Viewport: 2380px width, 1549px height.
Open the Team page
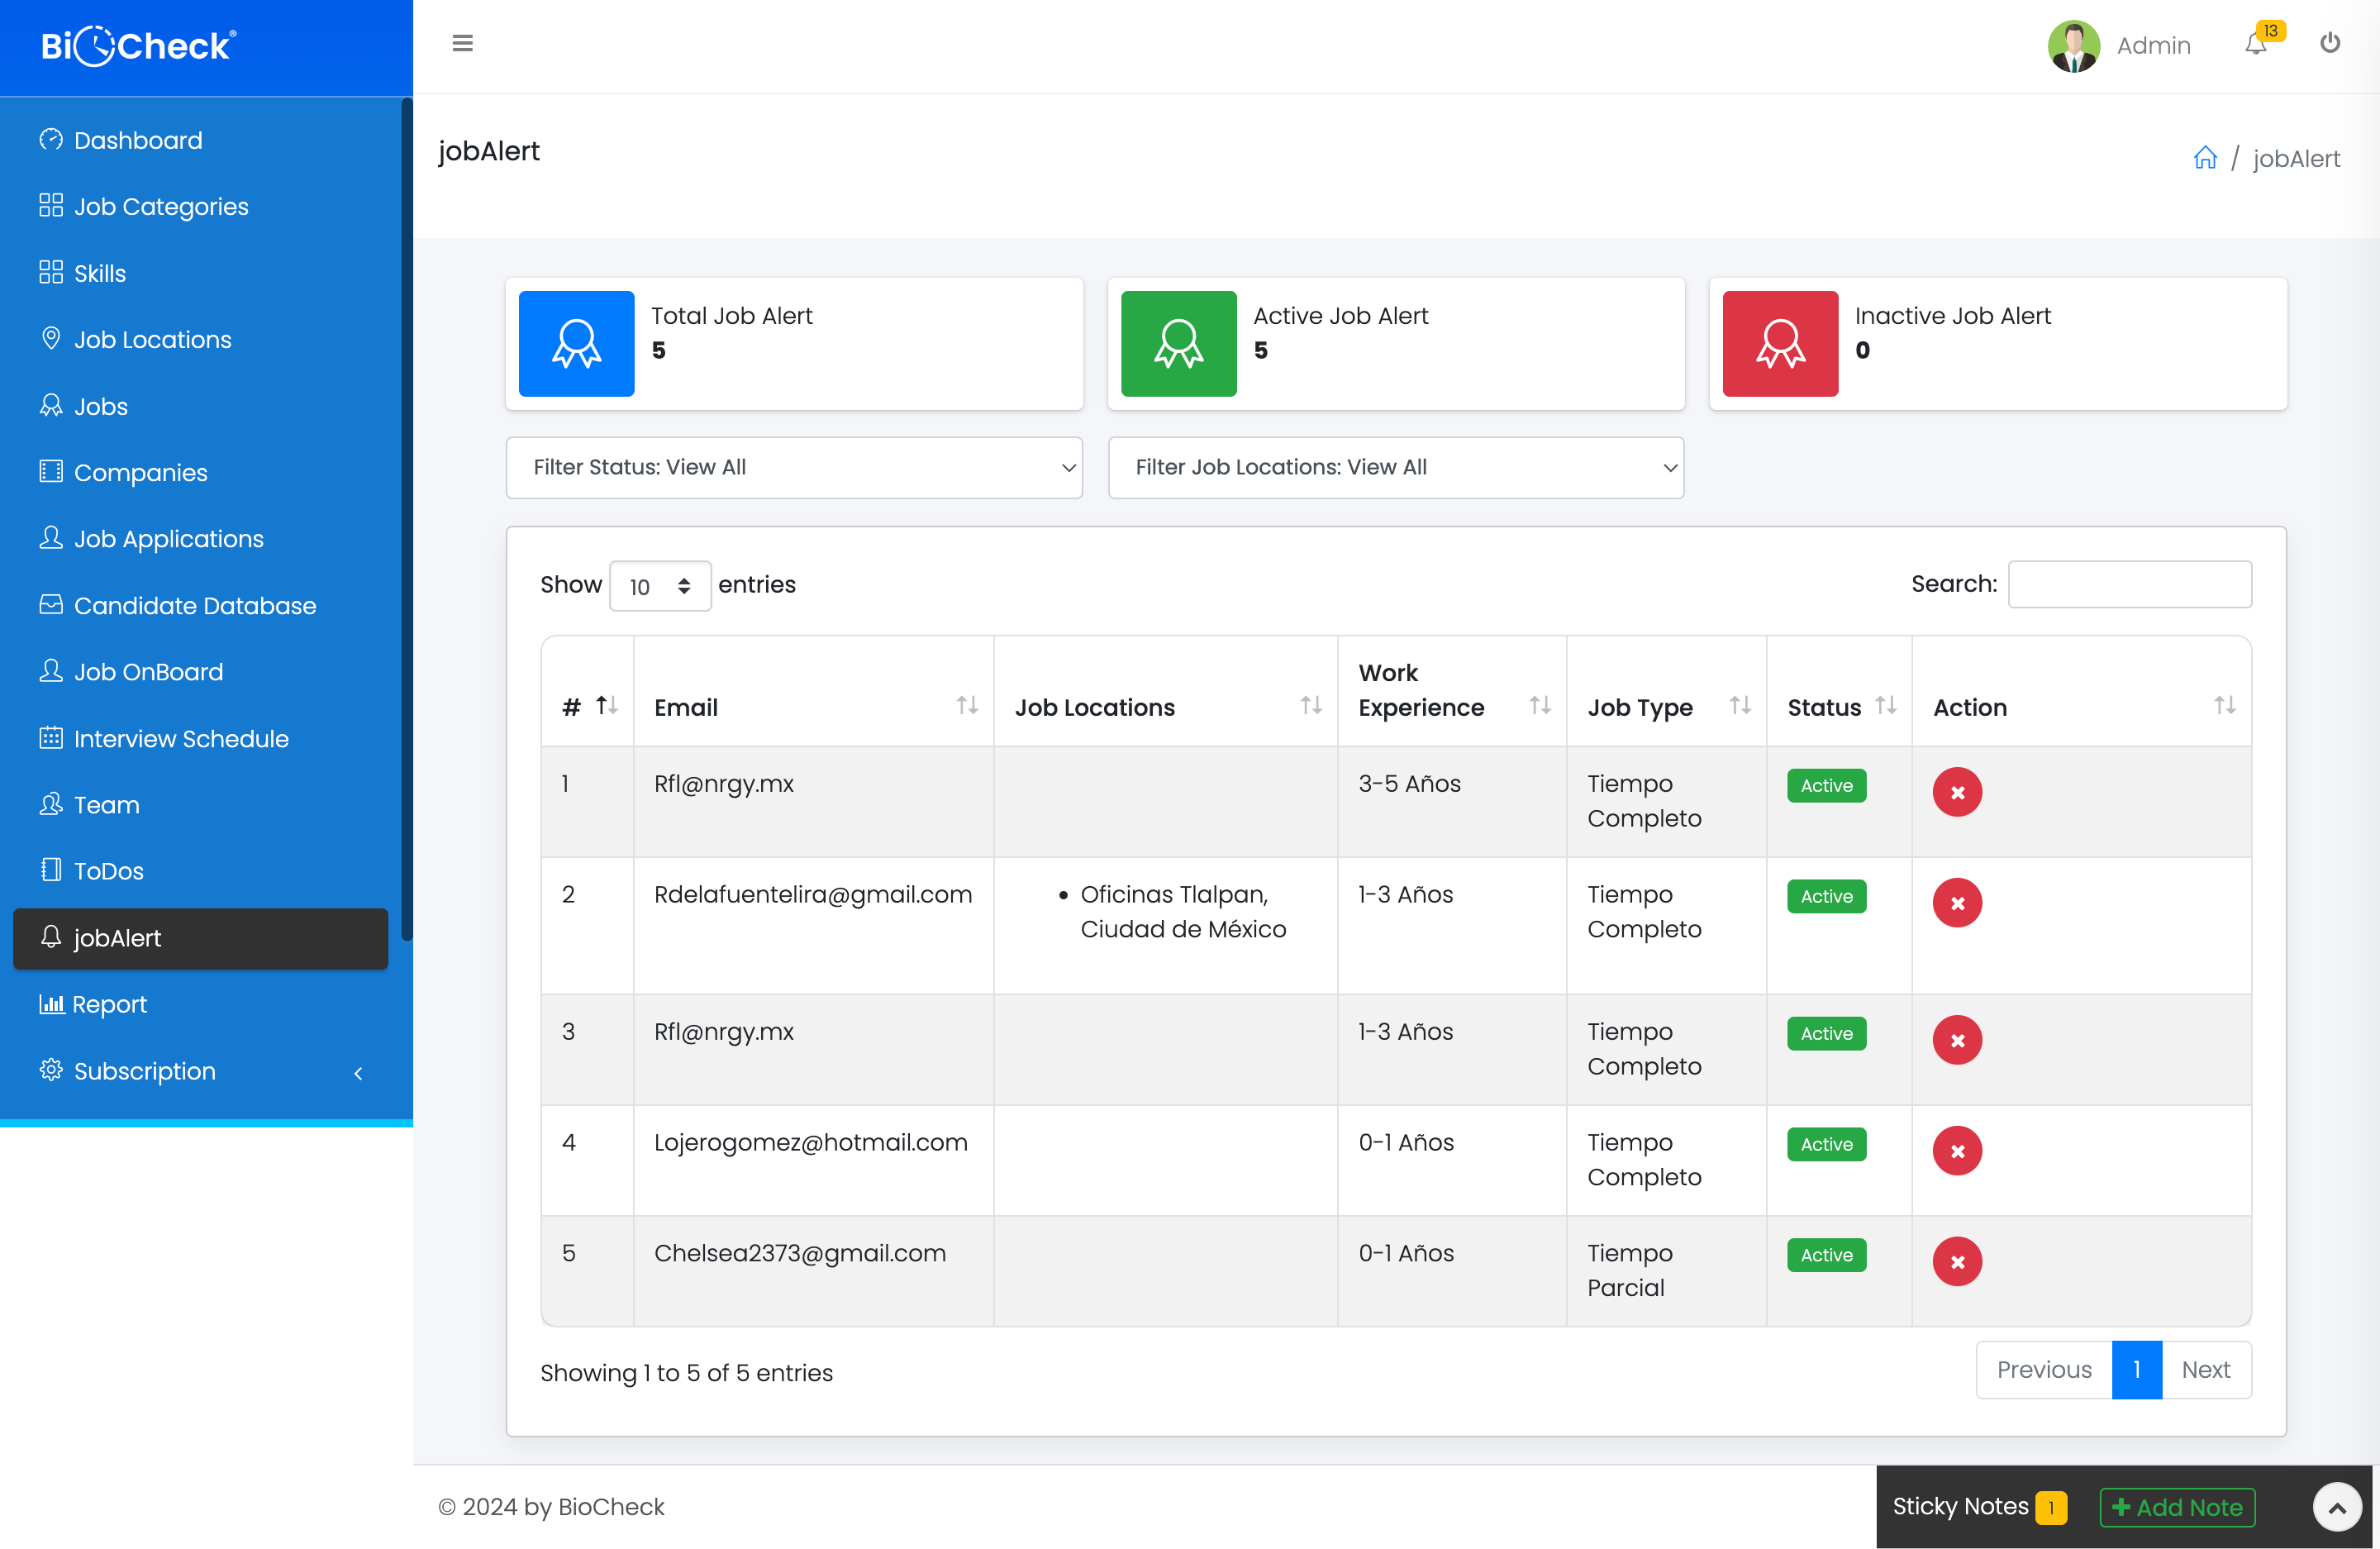point(200,805)
